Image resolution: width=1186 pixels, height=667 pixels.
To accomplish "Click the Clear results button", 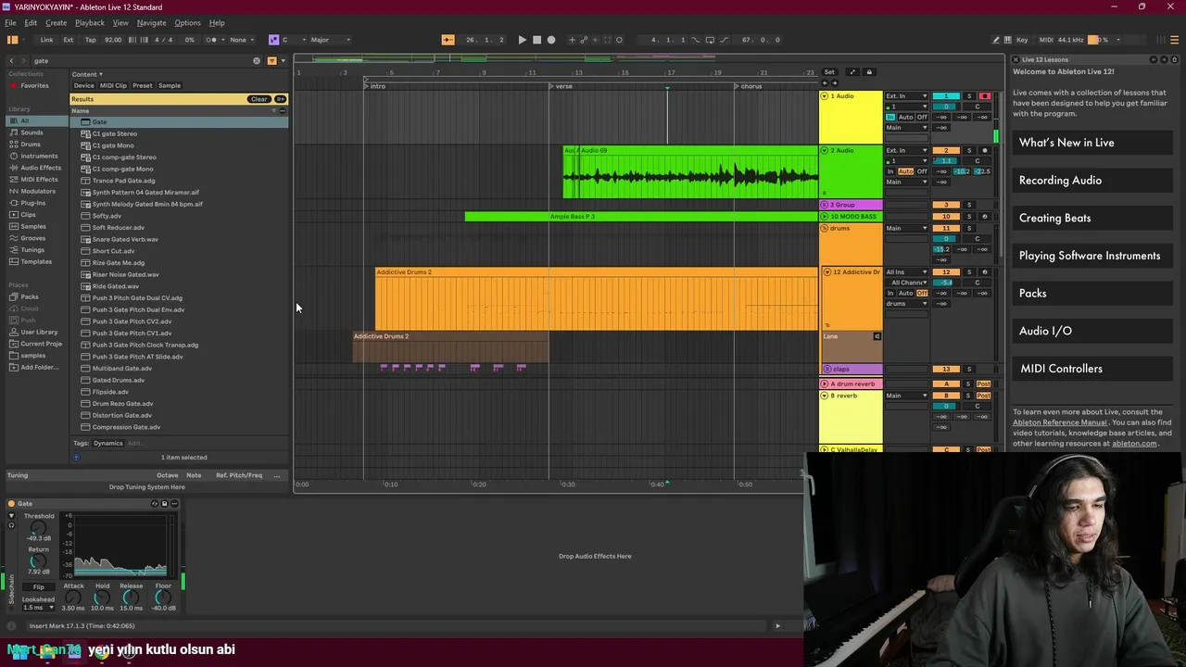I will (x=259, y=99).
